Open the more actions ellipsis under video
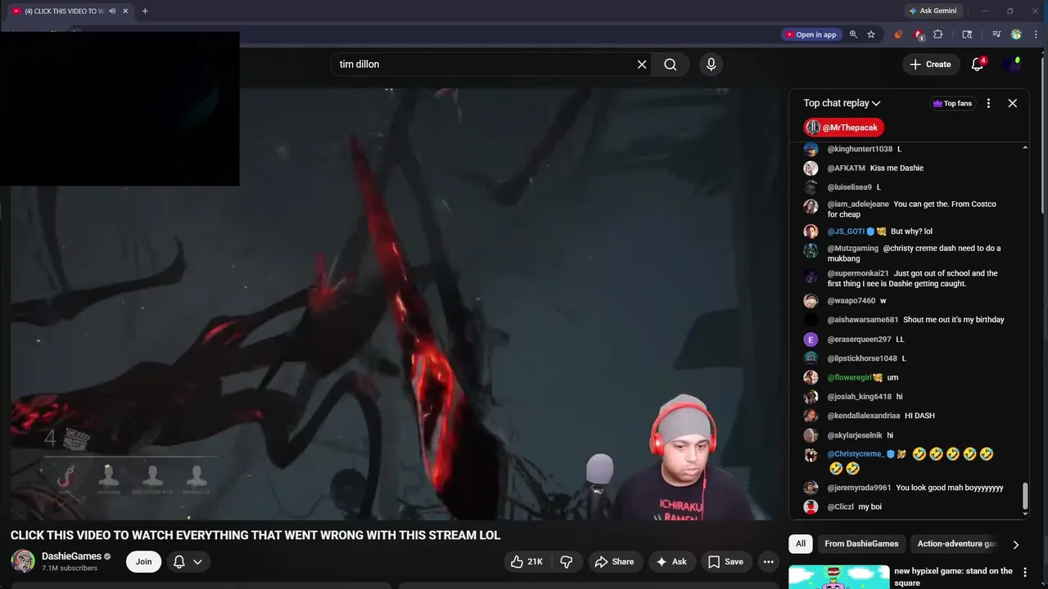Image resolution: width=1048 pixels, height=589 pixels. [768, 561]
